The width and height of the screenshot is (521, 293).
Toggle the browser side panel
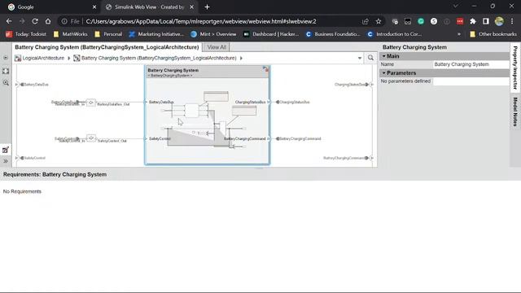pyautogui.click(x=486, y=21)
